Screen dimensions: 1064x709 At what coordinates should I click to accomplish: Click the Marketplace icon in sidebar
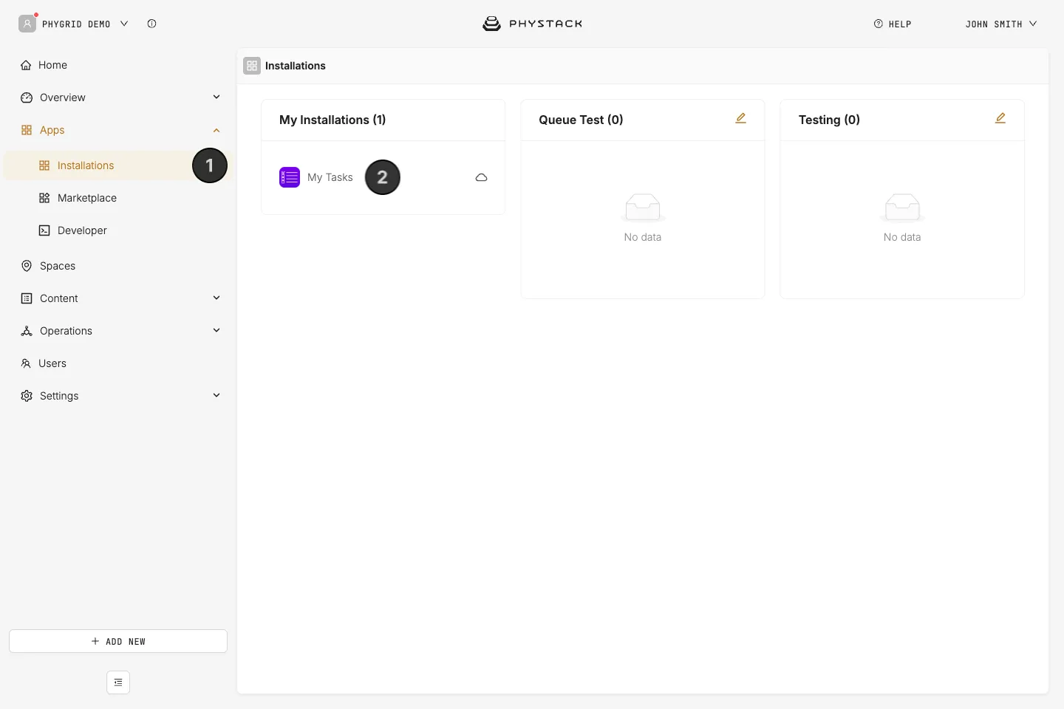click(x=44, y=198)
